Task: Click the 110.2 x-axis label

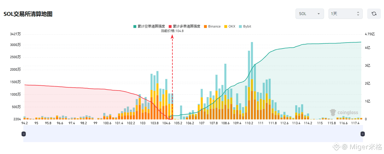Action: coord(249,123)
